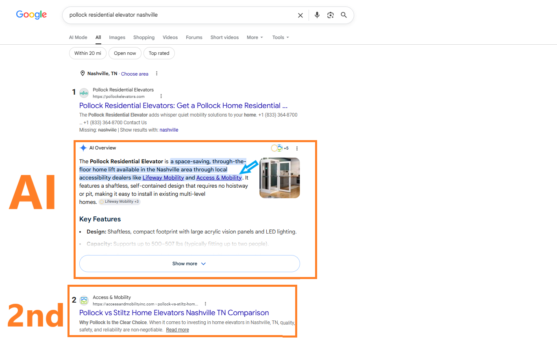Click the Access & Mobility site name
This screenshot has width=557, height=342.
112,297
